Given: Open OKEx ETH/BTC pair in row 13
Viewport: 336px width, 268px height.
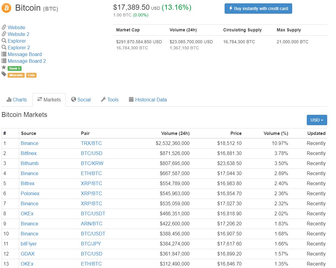Looking at the screenshot, I should (91, 264).
